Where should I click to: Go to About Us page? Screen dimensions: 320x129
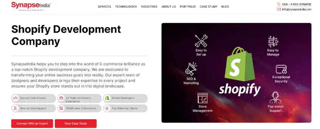click(168, 6)
